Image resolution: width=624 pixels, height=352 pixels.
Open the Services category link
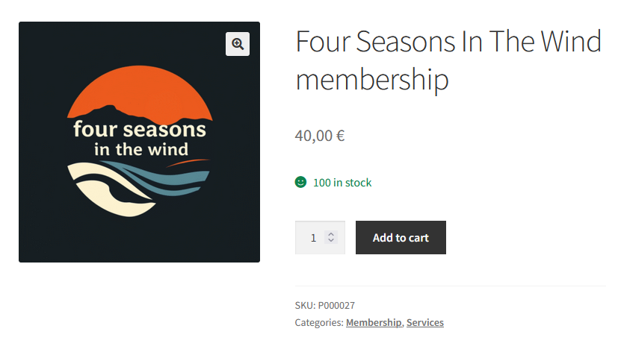(425, 322)
